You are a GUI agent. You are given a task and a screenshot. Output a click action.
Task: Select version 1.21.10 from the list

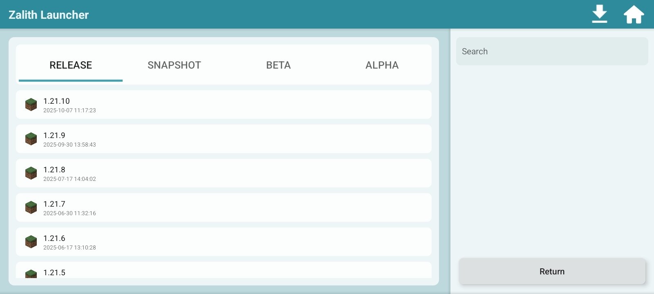(x=224, y=105)
